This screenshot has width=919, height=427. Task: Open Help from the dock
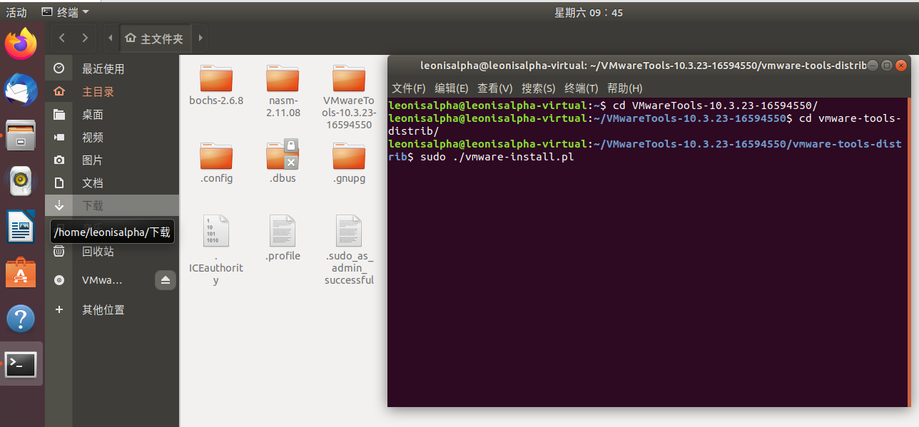[x=21, y=318]
